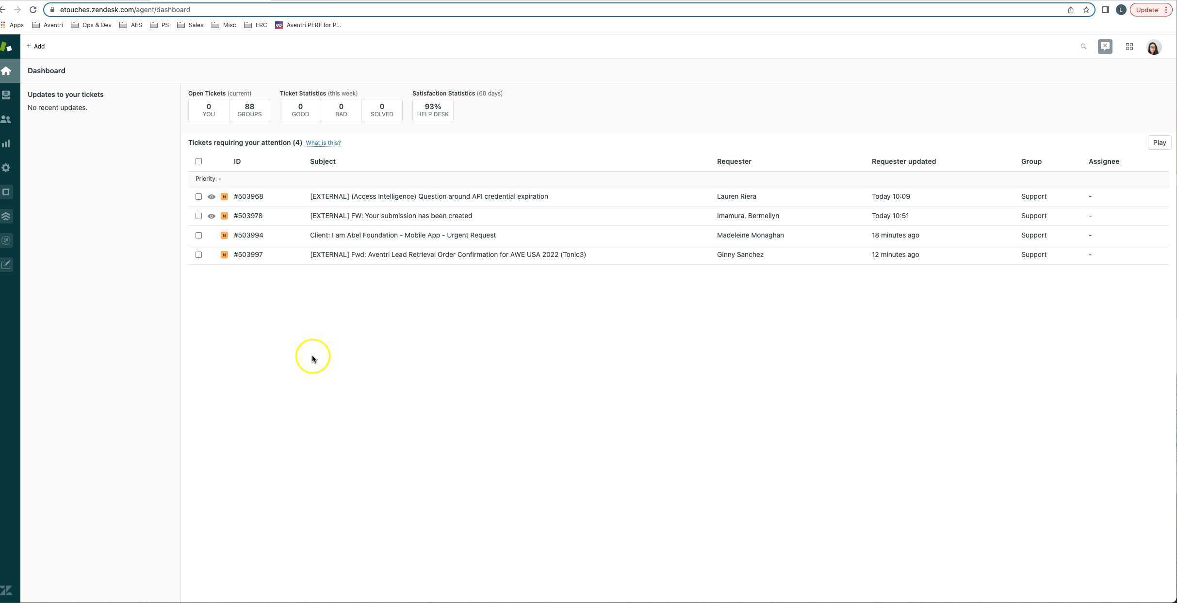Open the 'What is this?' help link
The height and width of the screenshot is (603, 1177).
point(323,143)
